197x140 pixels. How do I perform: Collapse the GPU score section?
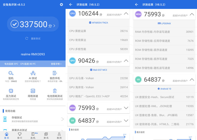[x=126, y=61]
